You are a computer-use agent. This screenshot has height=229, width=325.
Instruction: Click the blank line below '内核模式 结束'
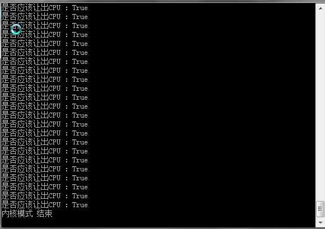click(x=157, y=223)
